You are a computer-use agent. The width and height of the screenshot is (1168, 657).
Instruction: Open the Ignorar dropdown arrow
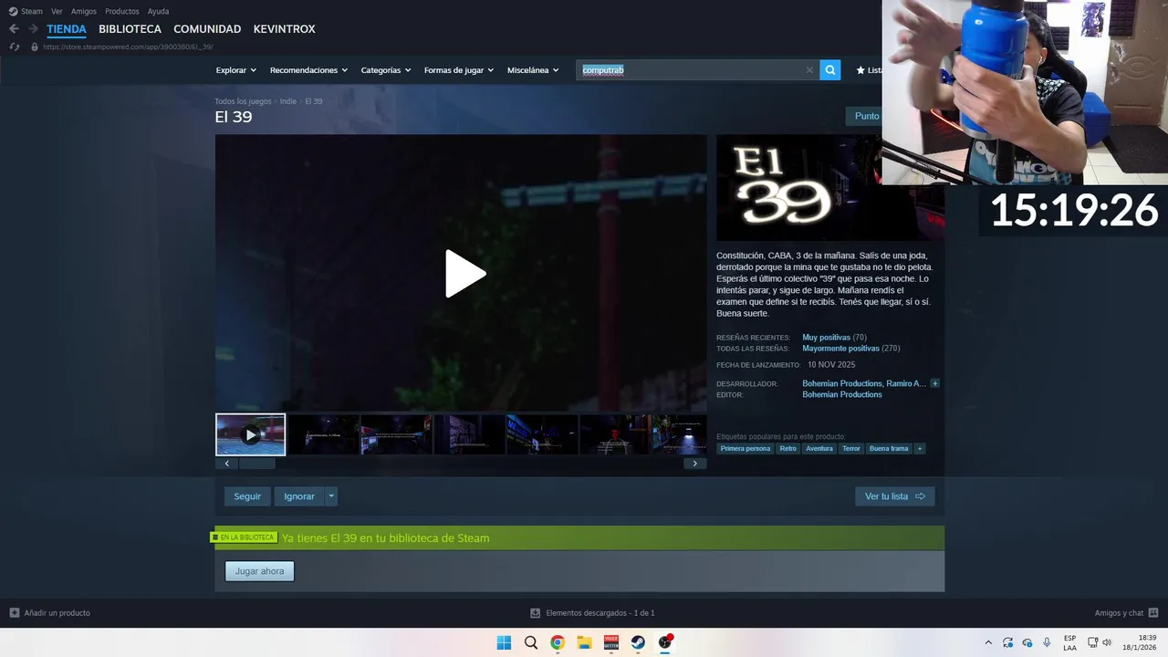331,496
